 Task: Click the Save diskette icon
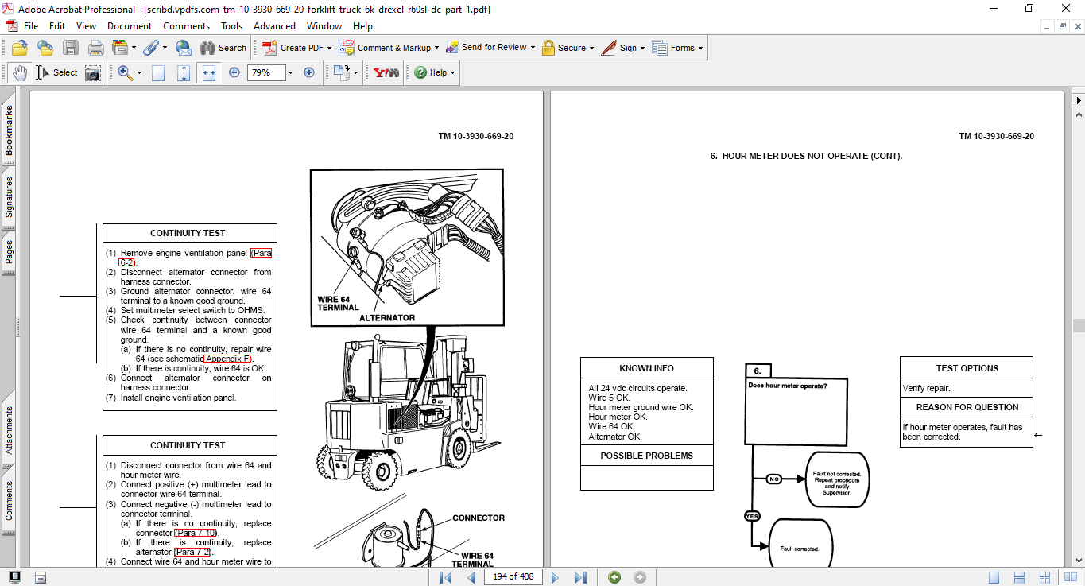71,48
